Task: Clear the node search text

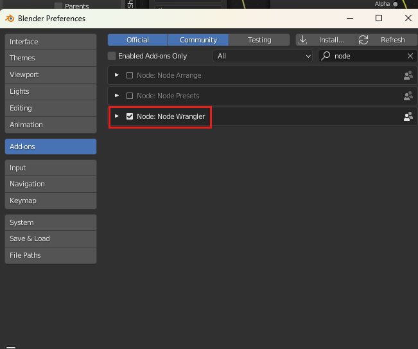Action: tap(410, 56)
